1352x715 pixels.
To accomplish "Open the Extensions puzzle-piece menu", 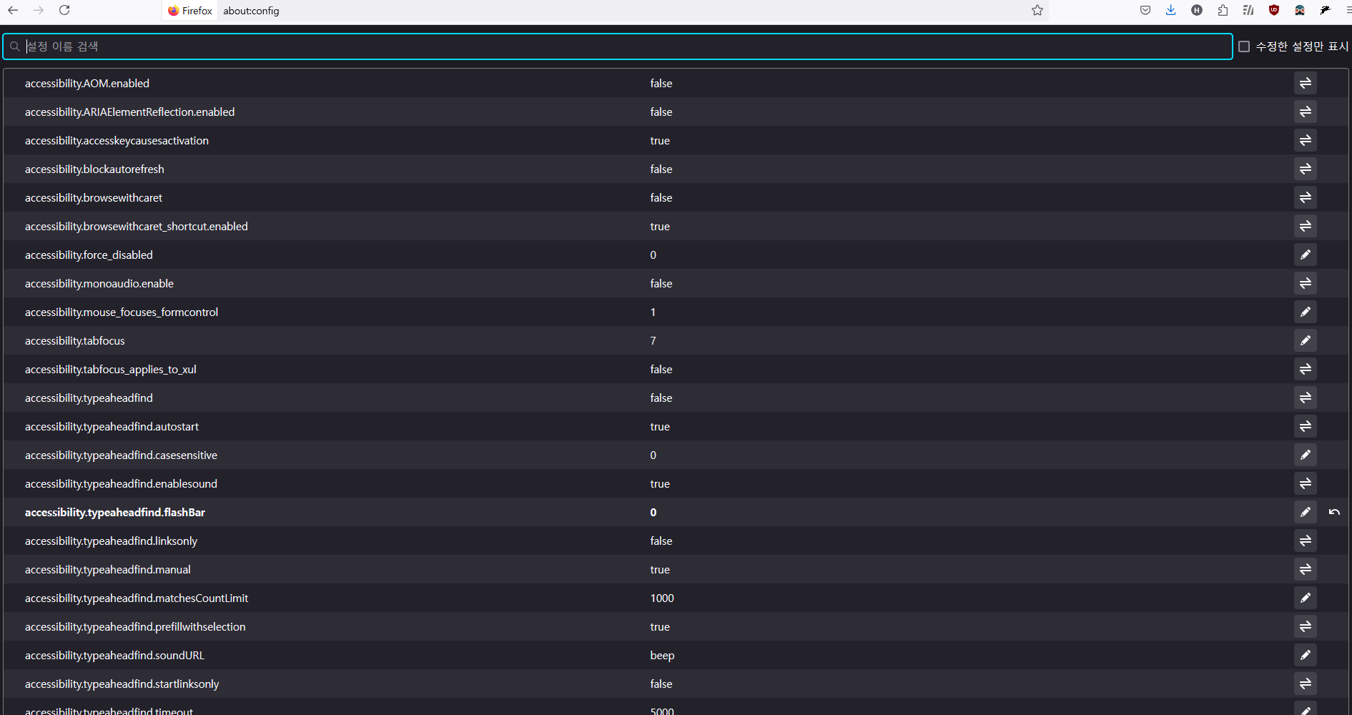I will click(x=1223, y=10).
